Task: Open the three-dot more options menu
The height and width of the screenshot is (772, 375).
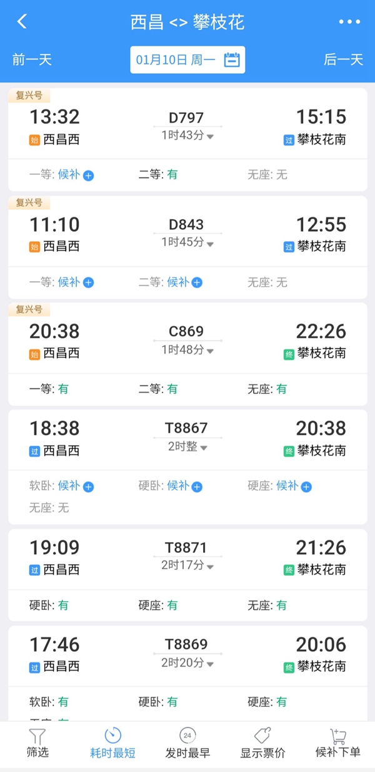Action: tap(349, 22)
